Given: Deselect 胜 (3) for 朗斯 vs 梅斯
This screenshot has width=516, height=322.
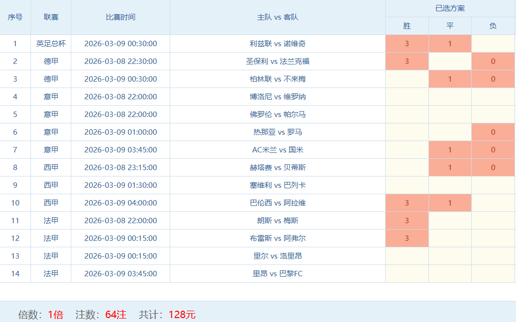Looking at the screenshot, I should pyautogui.click(x=407, y=221).
